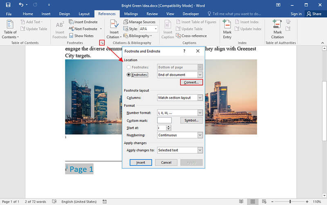Click the Custom mark input field
The height and width of the screenshot is (205, 327).
(164, 120)
